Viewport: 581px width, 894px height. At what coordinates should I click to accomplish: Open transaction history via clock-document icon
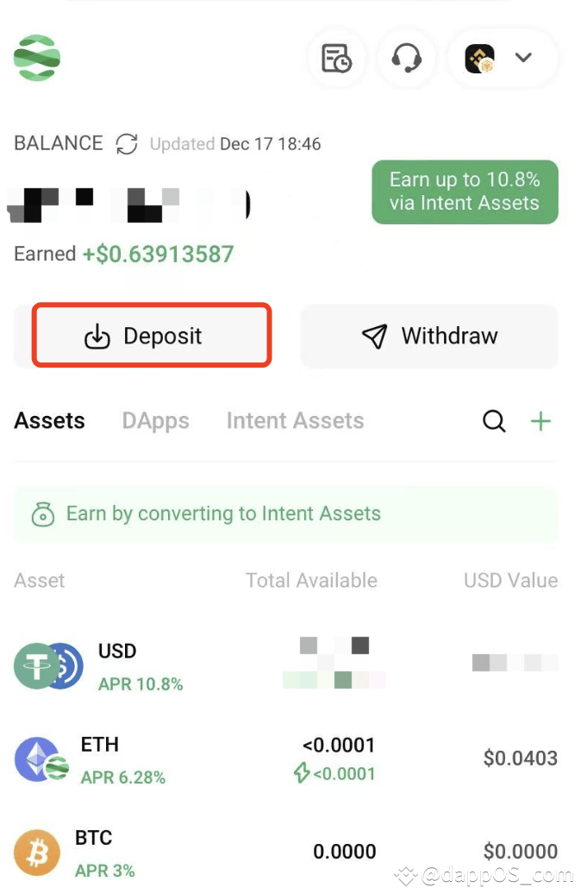[336, 58]
